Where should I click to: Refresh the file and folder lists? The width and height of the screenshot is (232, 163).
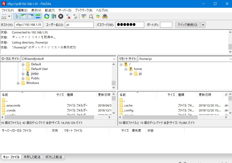click(47, 16)
